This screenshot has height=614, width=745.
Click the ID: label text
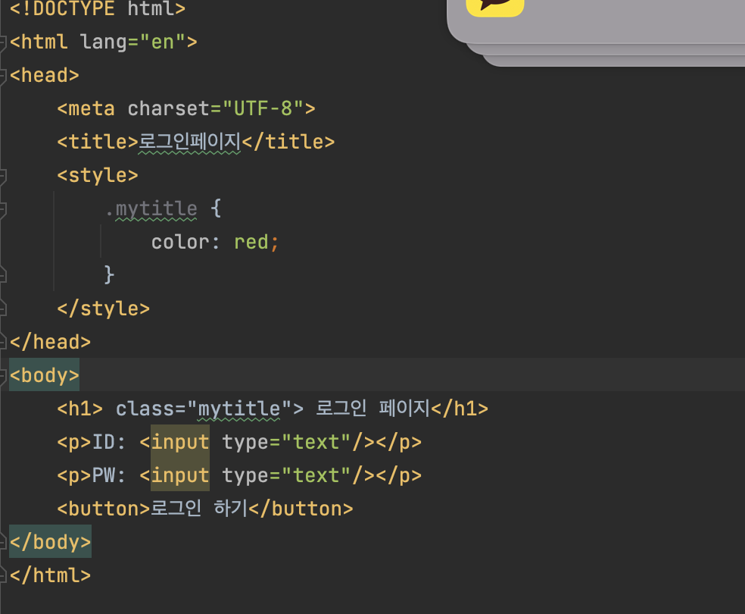[x=109, y=442]
